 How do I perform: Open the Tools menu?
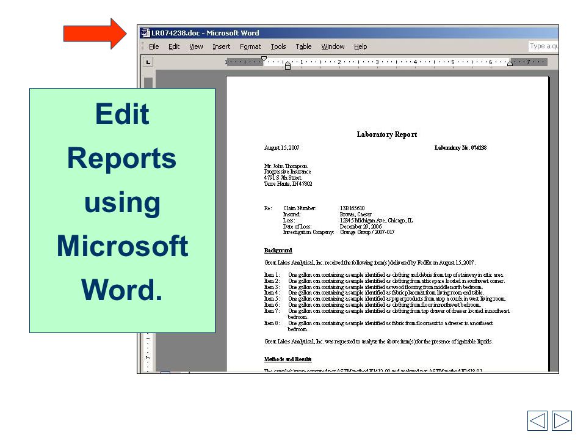point(278,46)
